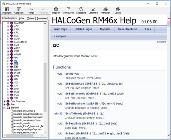Collapse the Examples tree node

(x=4, y=108)
